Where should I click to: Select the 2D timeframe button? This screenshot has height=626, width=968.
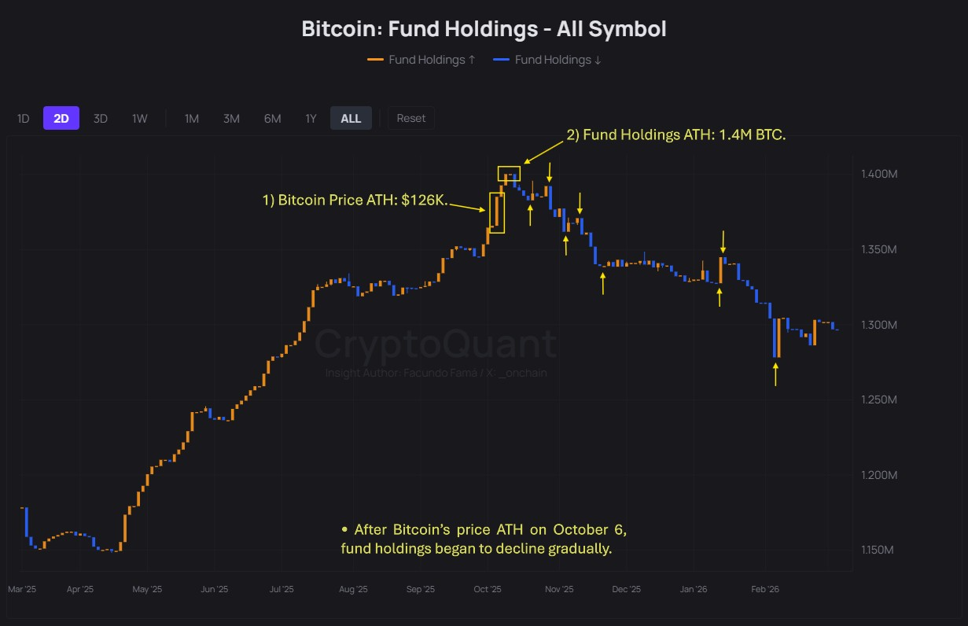click(x=61, y=119)
